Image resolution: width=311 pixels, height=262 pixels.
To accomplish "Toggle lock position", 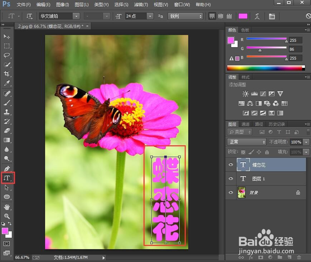I will (259, 152).
